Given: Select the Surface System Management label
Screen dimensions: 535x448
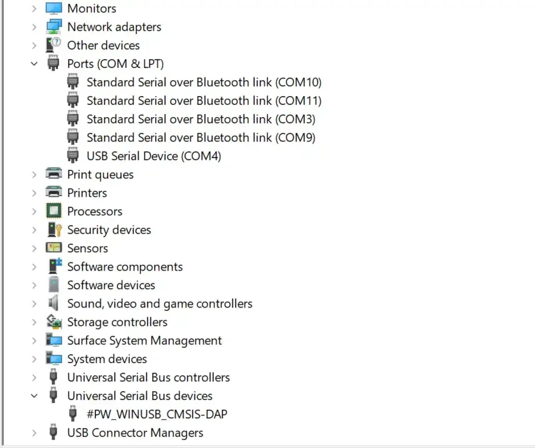Looking at the screenshot, I should 144,341.
